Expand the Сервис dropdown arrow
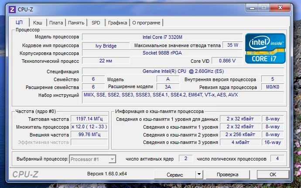This screenshot has height=188, width=301. coord(199,174)
